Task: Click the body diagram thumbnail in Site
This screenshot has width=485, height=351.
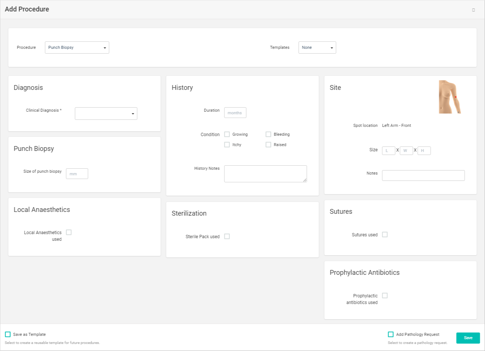Action: 450,97
